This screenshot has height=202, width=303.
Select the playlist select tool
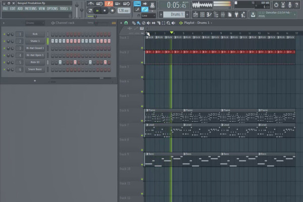pyautogui.click(x=164, y=23)
